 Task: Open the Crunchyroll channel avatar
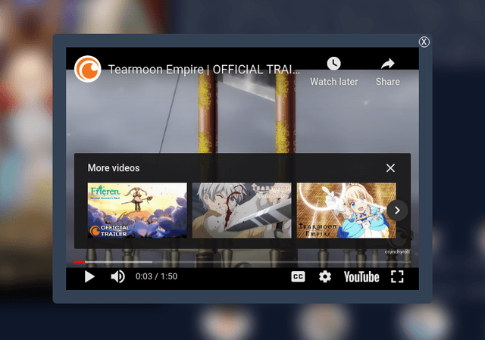point(88,69)
